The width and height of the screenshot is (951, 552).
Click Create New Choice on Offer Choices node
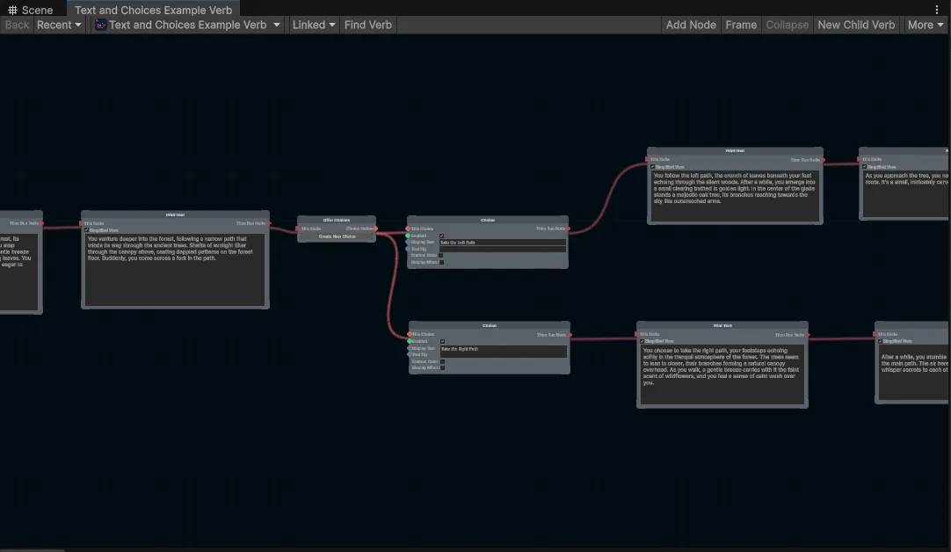(x=338, y=236)
